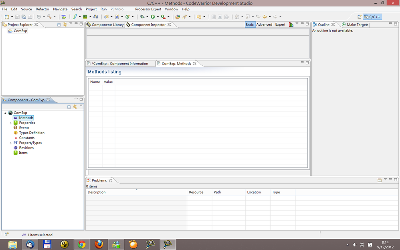Open the Back history dropdown arrow
This screenshot has width=400, height=250.
point(270,17)
